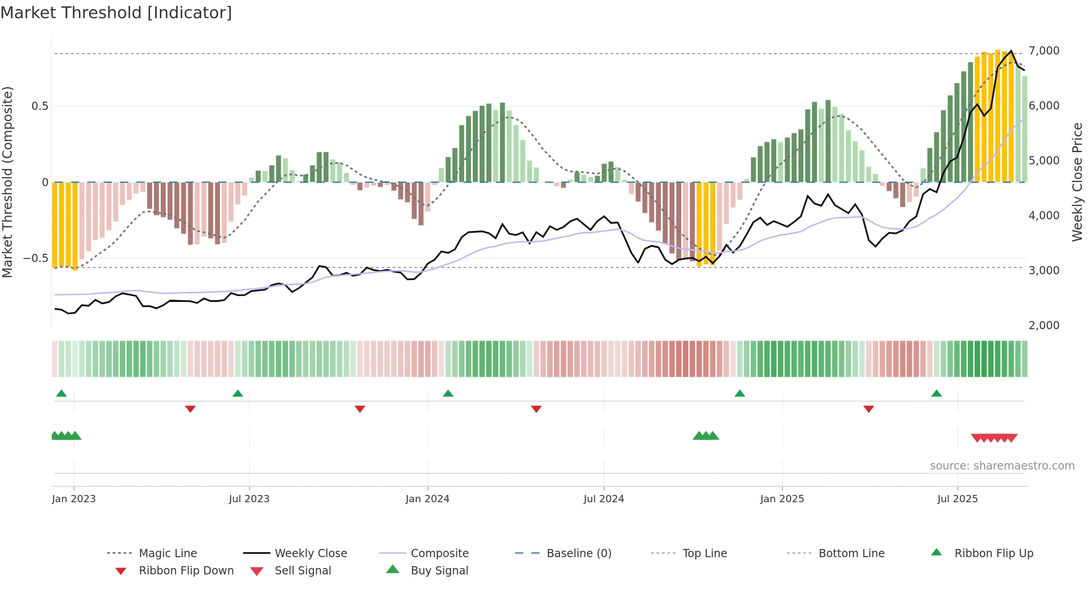Click the ribbon flip up marker near Jan 2023

[61, 393]
